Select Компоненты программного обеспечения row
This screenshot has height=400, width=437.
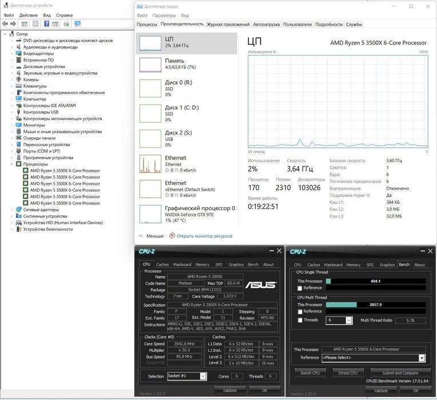[x=64, y=93]
